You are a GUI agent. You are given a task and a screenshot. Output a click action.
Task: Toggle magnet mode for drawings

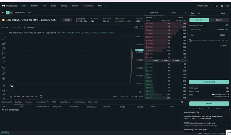[4, 85]
